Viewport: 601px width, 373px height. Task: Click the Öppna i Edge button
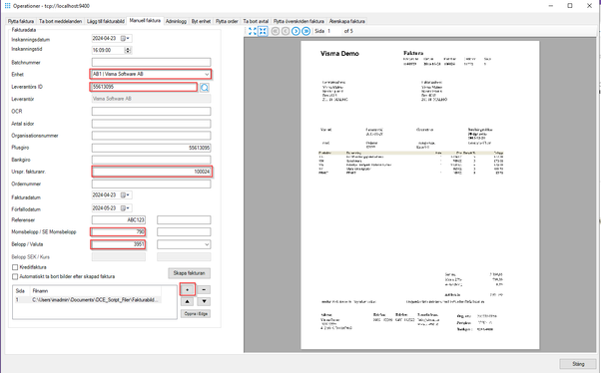(x=196, y=313)
